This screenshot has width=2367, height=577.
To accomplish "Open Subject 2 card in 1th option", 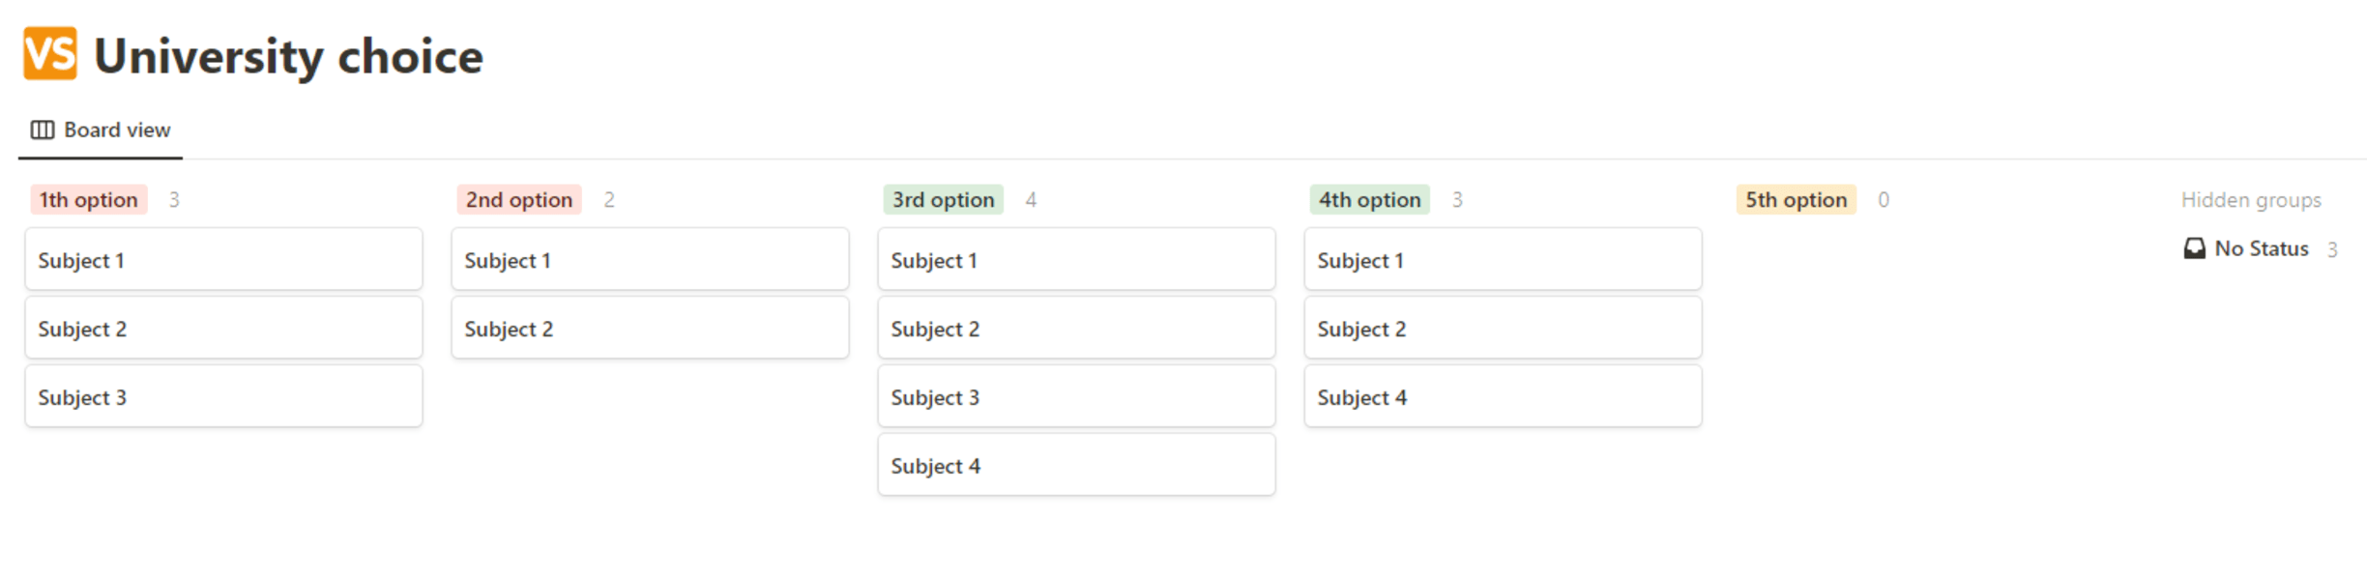I will pos(223,328).
